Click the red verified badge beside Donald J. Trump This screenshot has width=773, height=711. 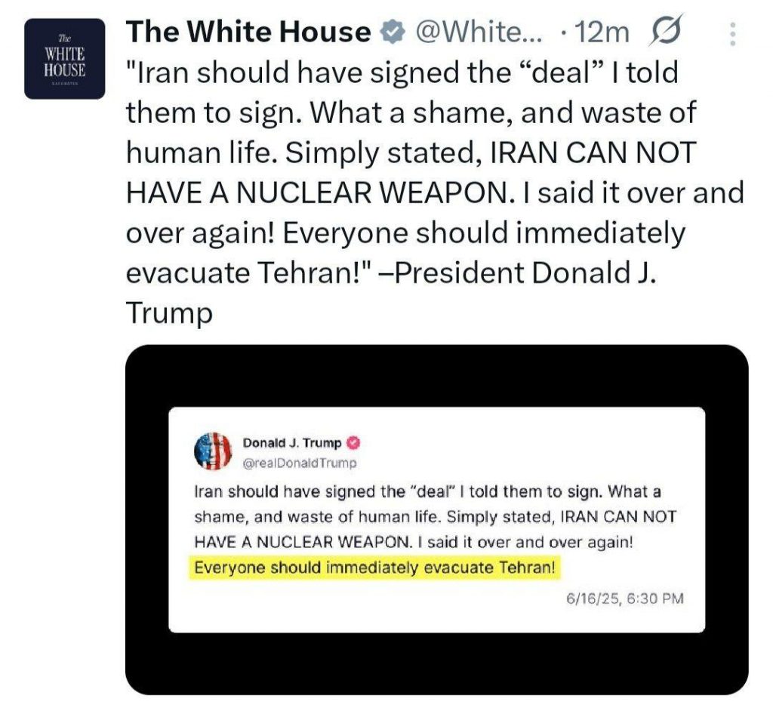coord(354,443)
